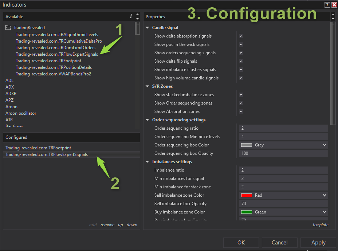Open the template link

(x=320, y=225)
